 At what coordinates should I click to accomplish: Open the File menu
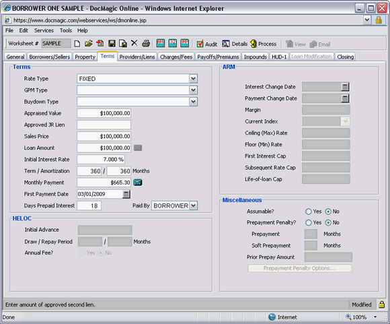pos(9,30)
